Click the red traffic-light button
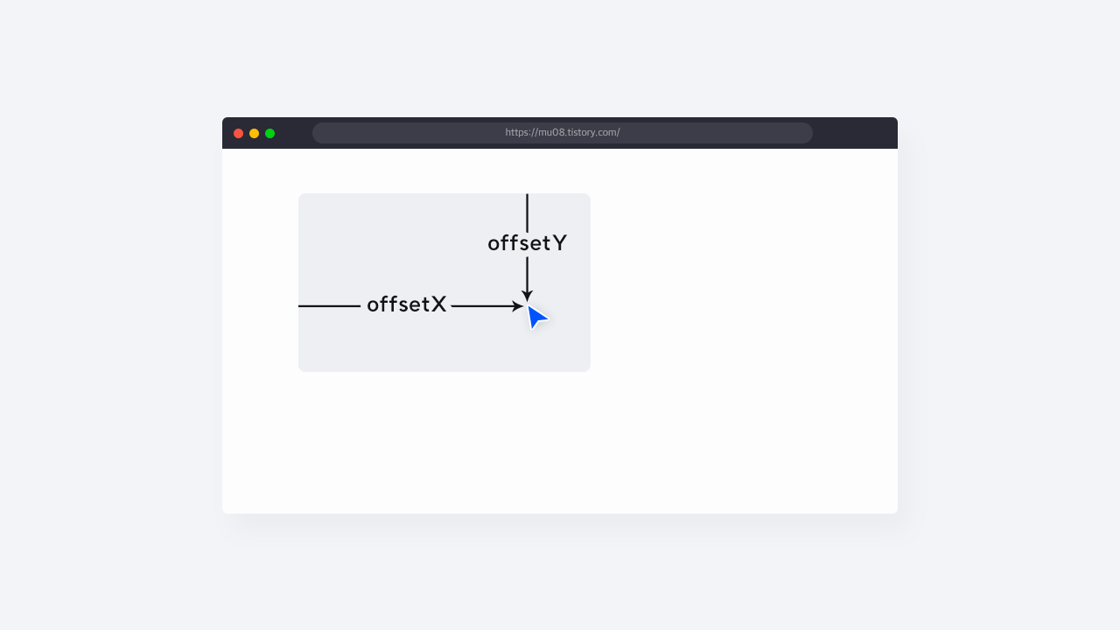The width and height of the screenshot is (1120, 630). coord(238,133)
